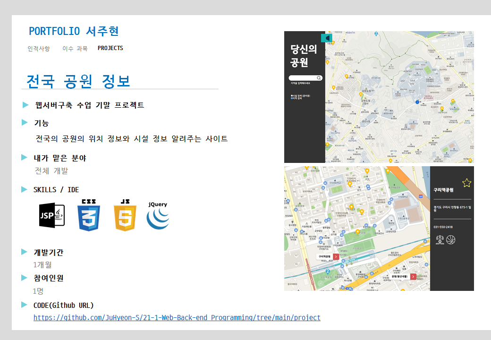Click the 1개월 duration text
Image resolution: width=491 pixels, height=340 pixels.
(x=42, y=265)
